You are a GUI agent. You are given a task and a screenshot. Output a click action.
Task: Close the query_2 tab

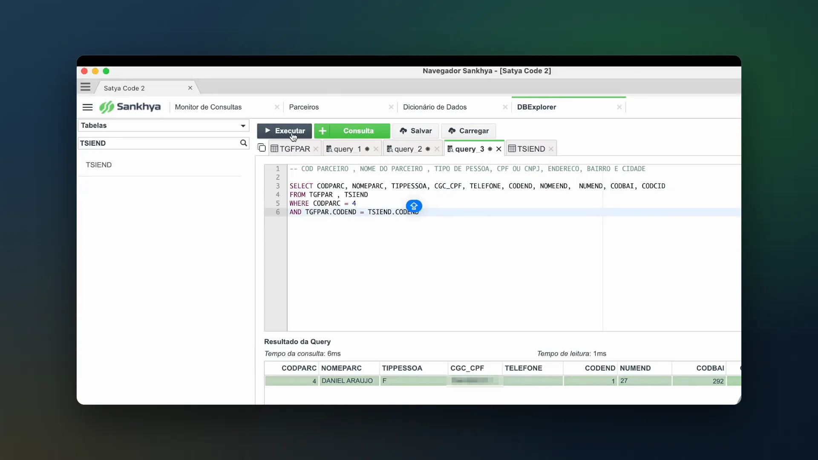click(437, 149)
